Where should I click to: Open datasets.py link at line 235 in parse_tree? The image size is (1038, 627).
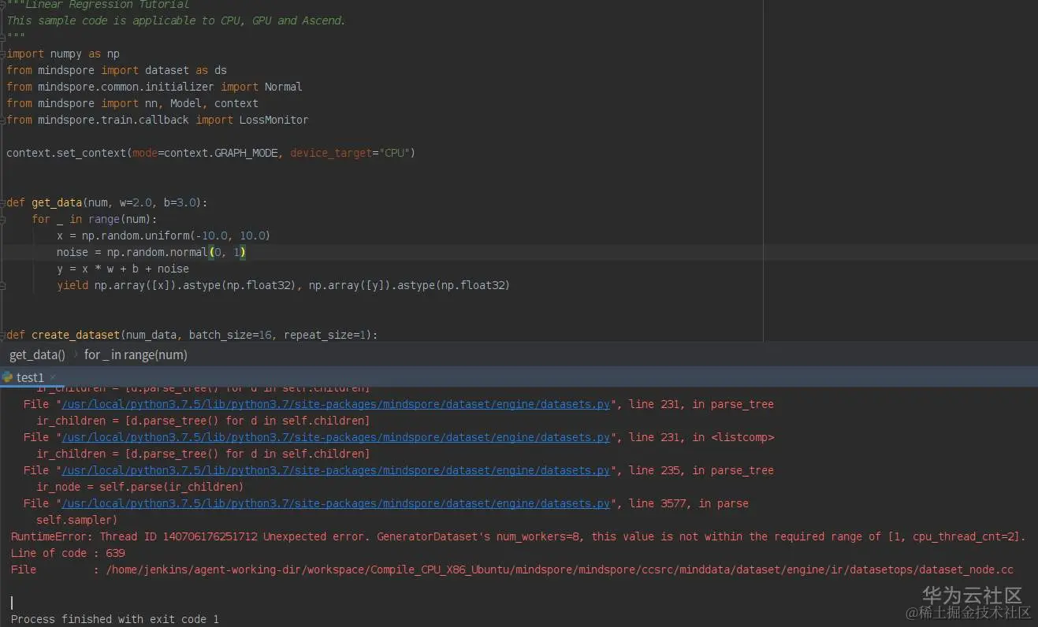[336, 470]
